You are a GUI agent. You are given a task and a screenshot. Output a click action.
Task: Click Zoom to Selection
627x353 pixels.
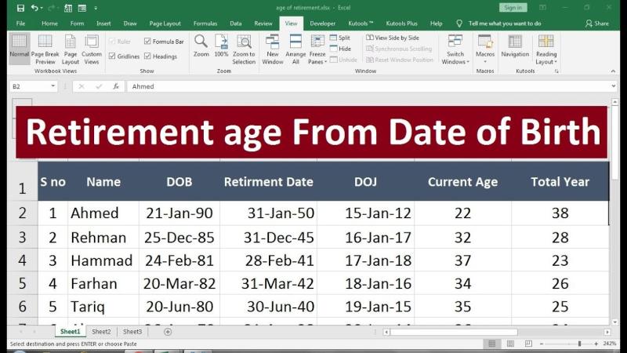pos(244,49)
